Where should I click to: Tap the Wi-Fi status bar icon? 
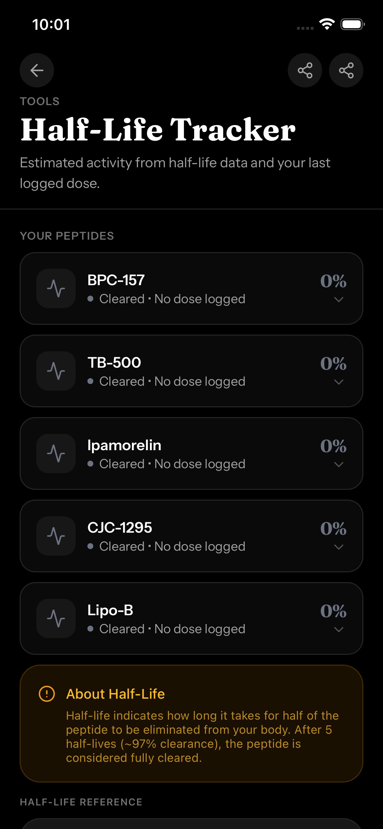click(x=327, y=24)
